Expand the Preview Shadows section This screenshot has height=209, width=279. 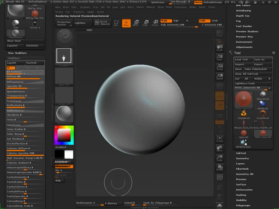[247, 32]
